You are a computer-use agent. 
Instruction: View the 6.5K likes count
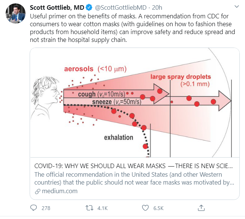158,208
